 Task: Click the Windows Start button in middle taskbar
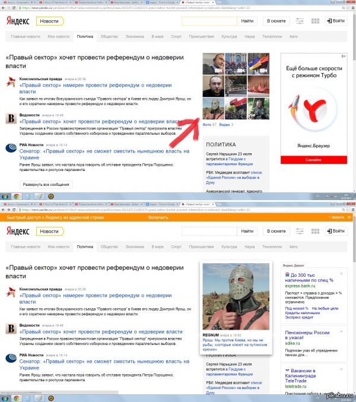pos(5,196)
